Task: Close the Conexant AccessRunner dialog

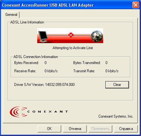Action: click(x=136, y=5)
